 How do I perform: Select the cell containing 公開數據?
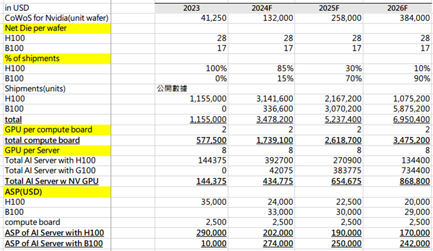pos(170,89)
